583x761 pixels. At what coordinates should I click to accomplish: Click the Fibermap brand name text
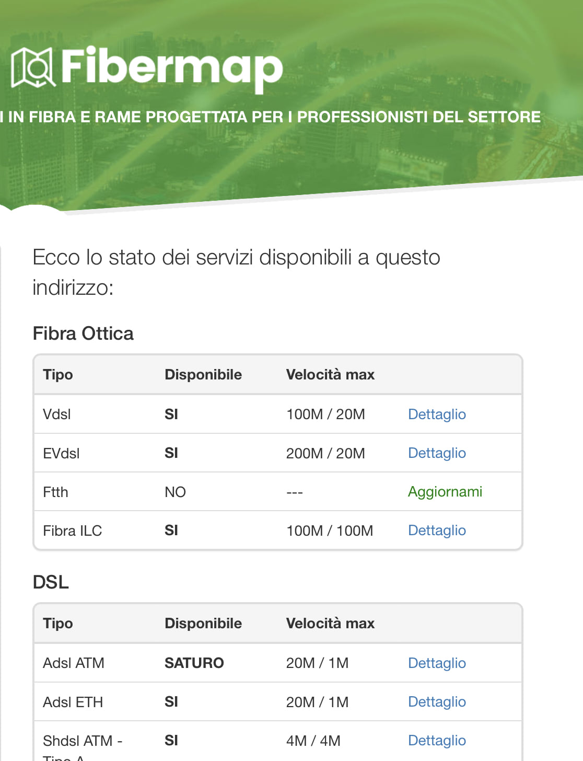pyautogui.click(x=172, y=67)
